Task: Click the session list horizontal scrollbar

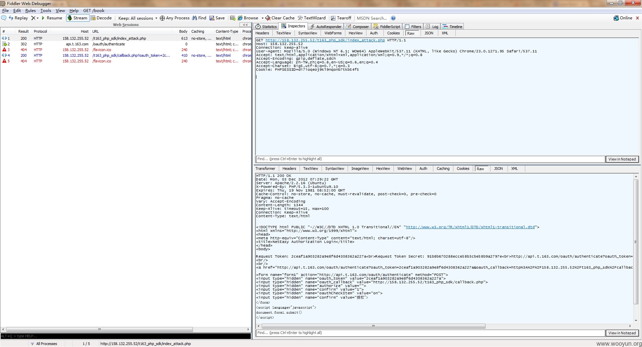Action: tap(100, 329)
